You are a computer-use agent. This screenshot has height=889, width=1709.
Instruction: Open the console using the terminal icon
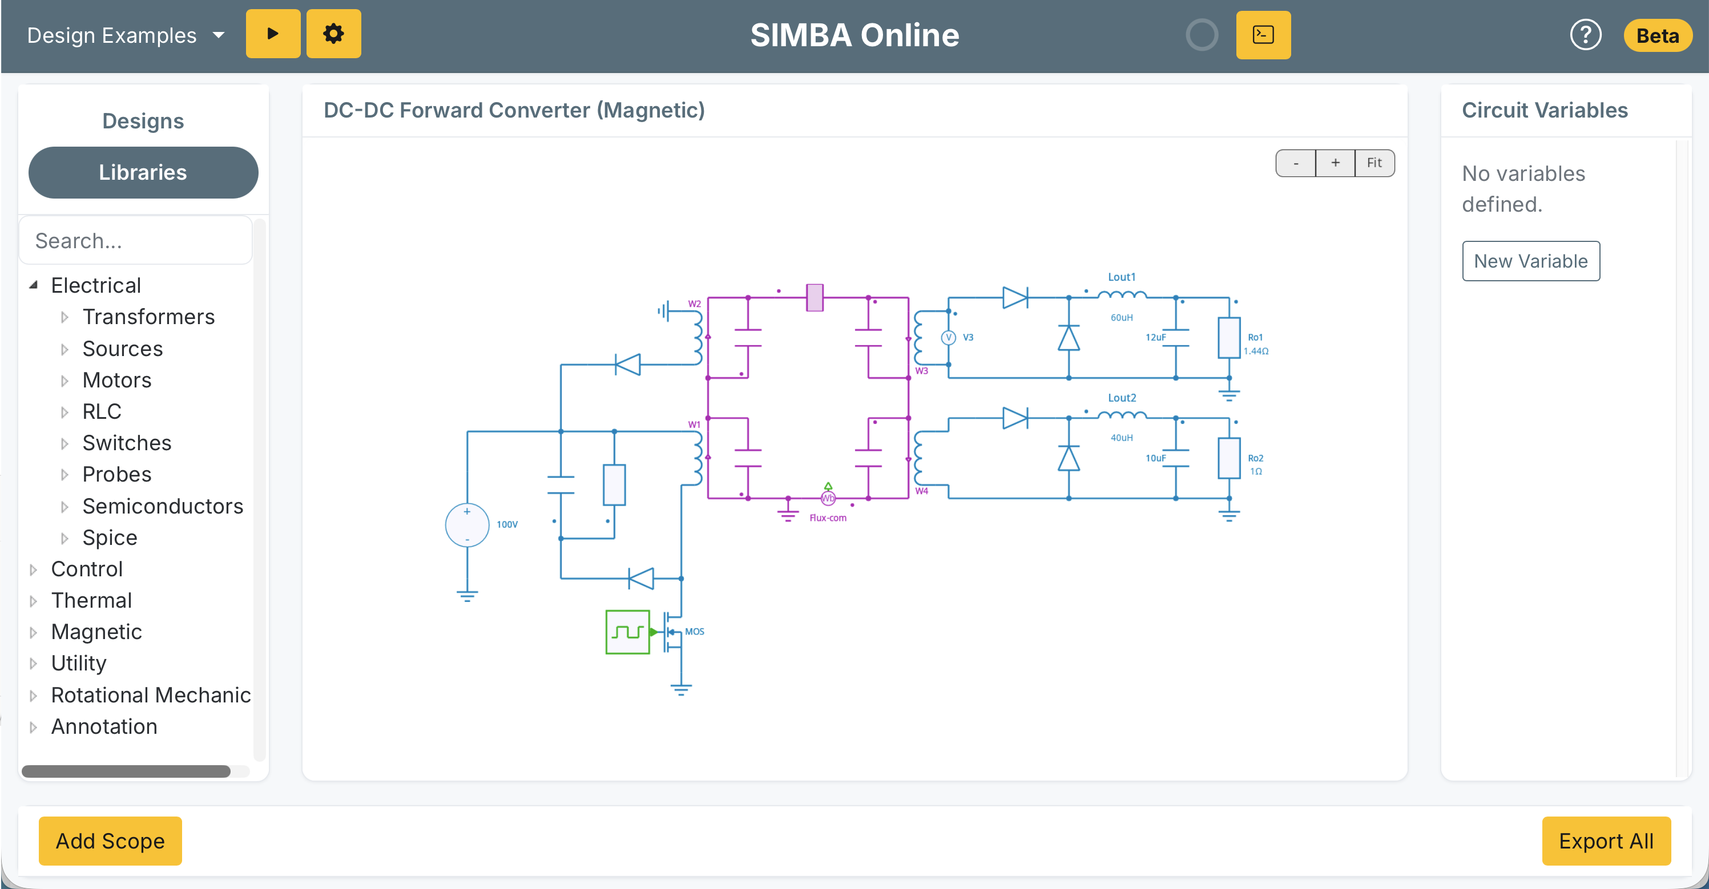pos(1263,34)
